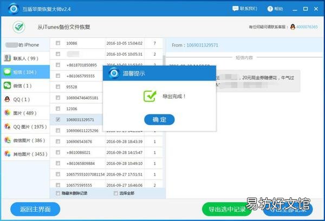Select message row 106575595555
Image resolution: width=325 pixels, height=221 pixels.
click(x=106, y=185)
